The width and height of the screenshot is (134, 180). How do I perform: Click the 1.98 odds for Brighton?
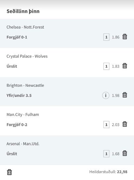(116, 96)
